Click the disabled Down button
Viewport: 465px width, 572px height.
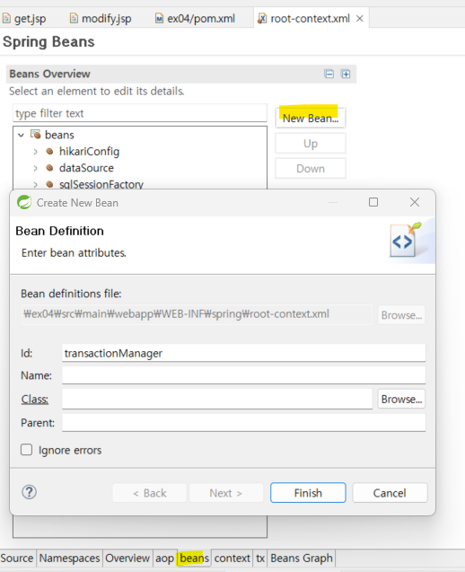[x=311, y=168]
